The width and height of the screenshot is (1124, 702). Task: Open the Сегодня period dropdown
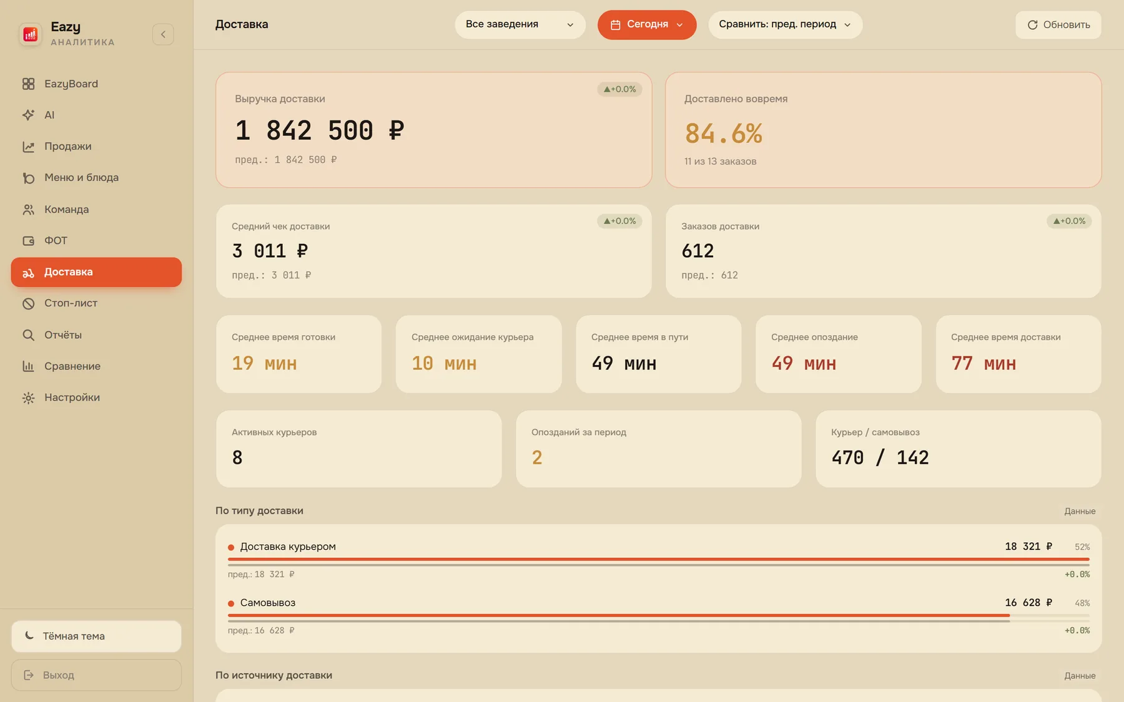pos(647,25)
